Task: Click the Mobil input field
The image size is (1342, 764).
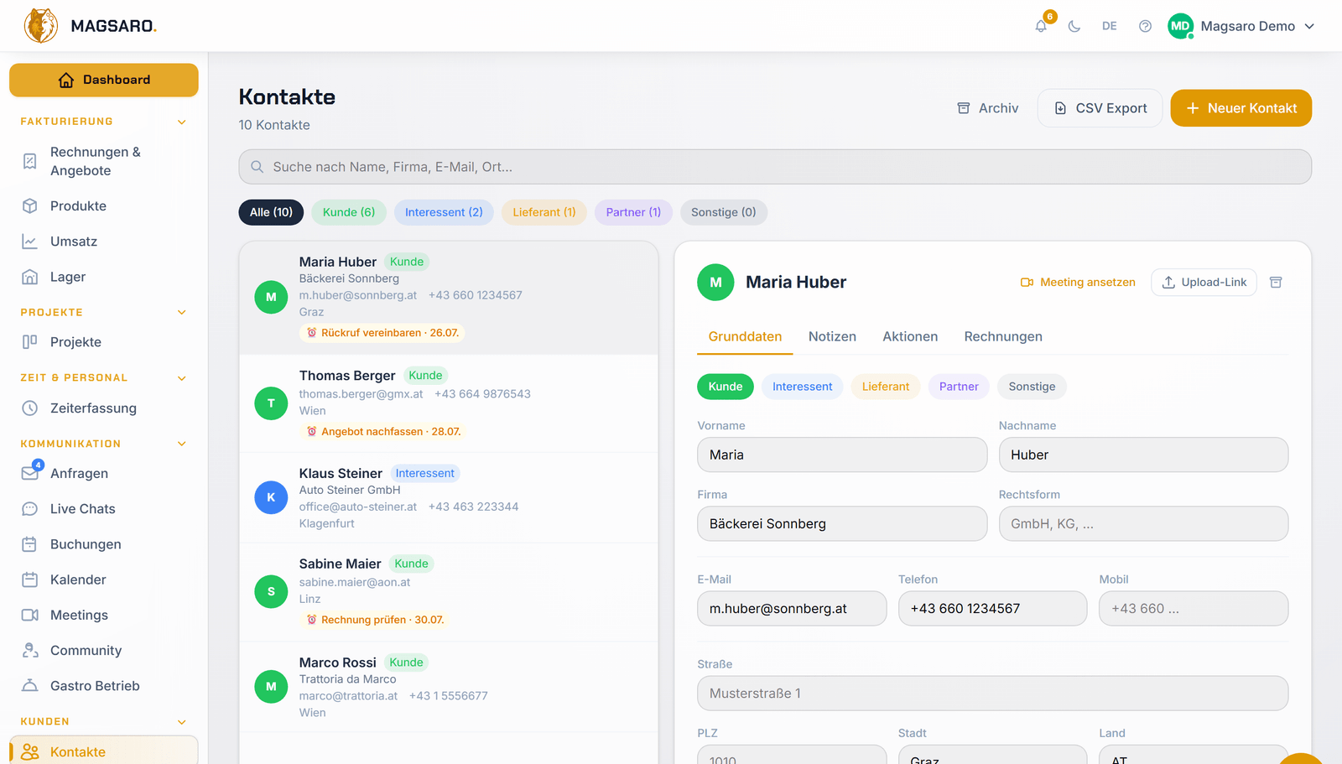Action: [1194, 609]
